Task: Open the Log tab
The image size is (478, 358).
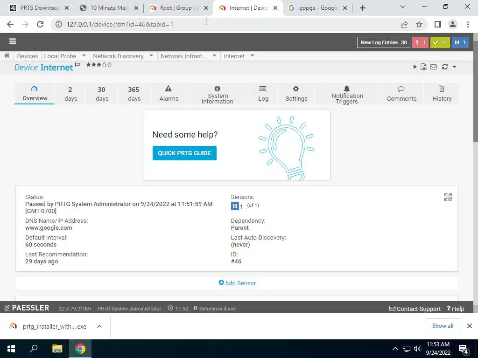Action: [x=263, y=93]
